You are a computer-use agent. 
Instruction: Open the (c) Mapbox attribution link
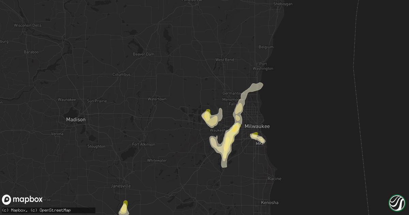click(14, 210)
